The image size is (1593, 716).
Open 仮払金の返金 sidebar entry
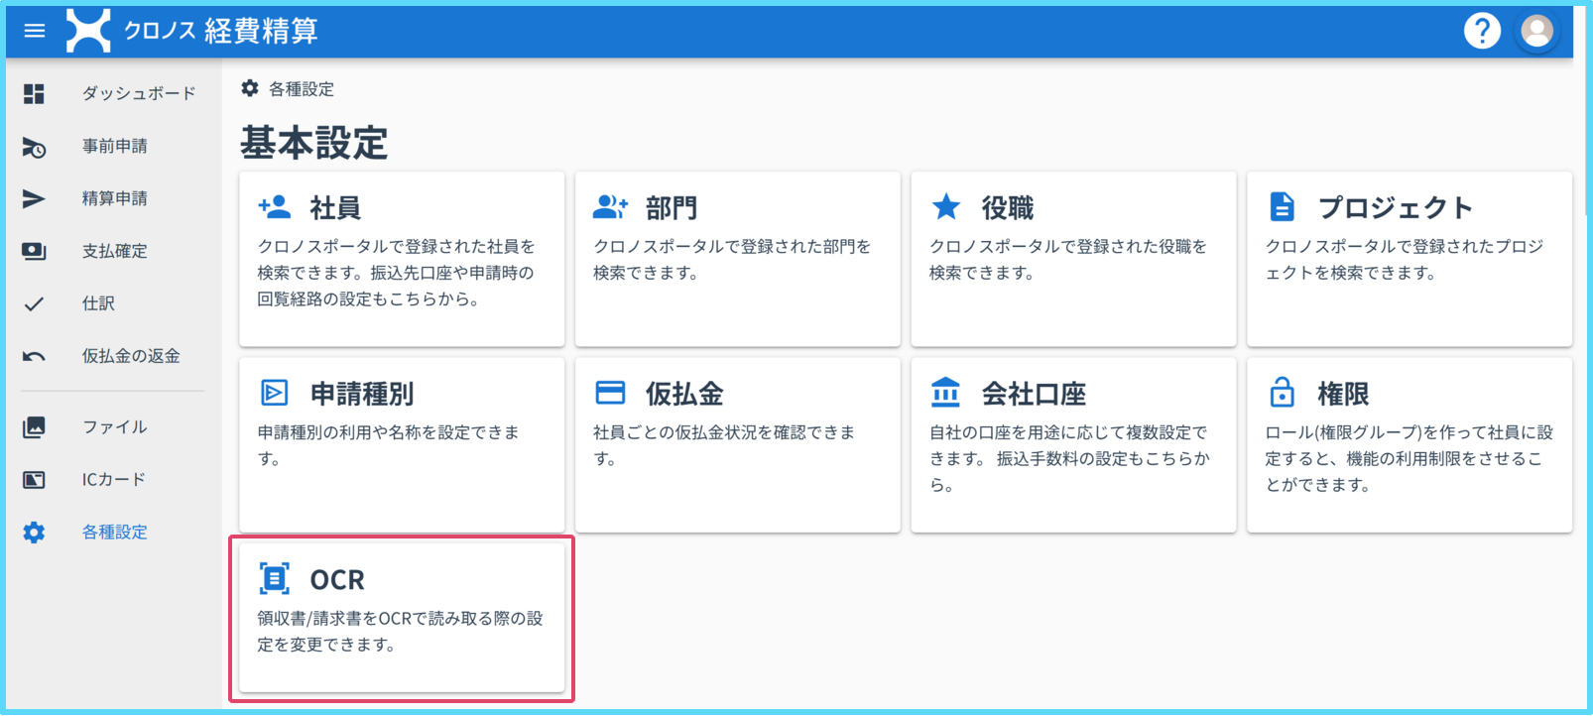pyautogui.click(x=130, y=356)
